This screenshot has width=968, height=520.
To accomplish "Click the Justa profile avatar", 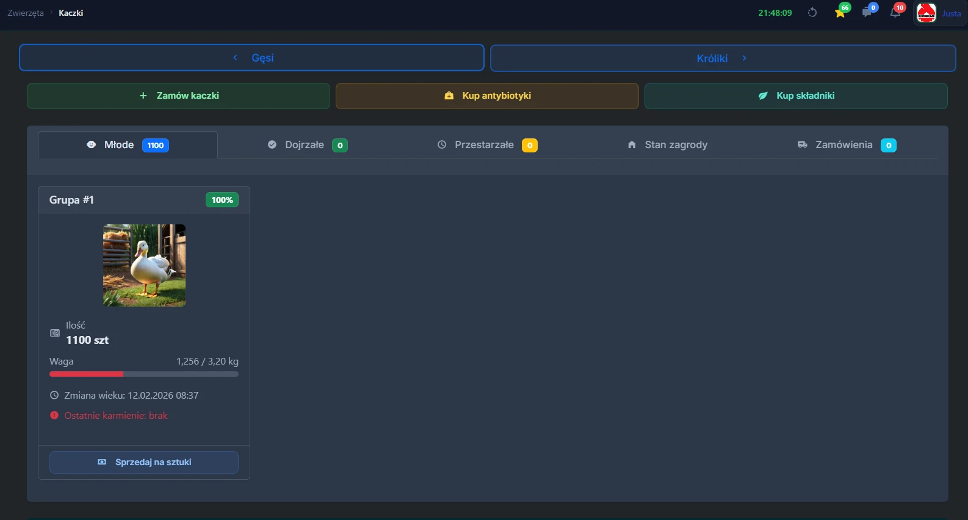I will pyautogui.click(x=926, y=13).
